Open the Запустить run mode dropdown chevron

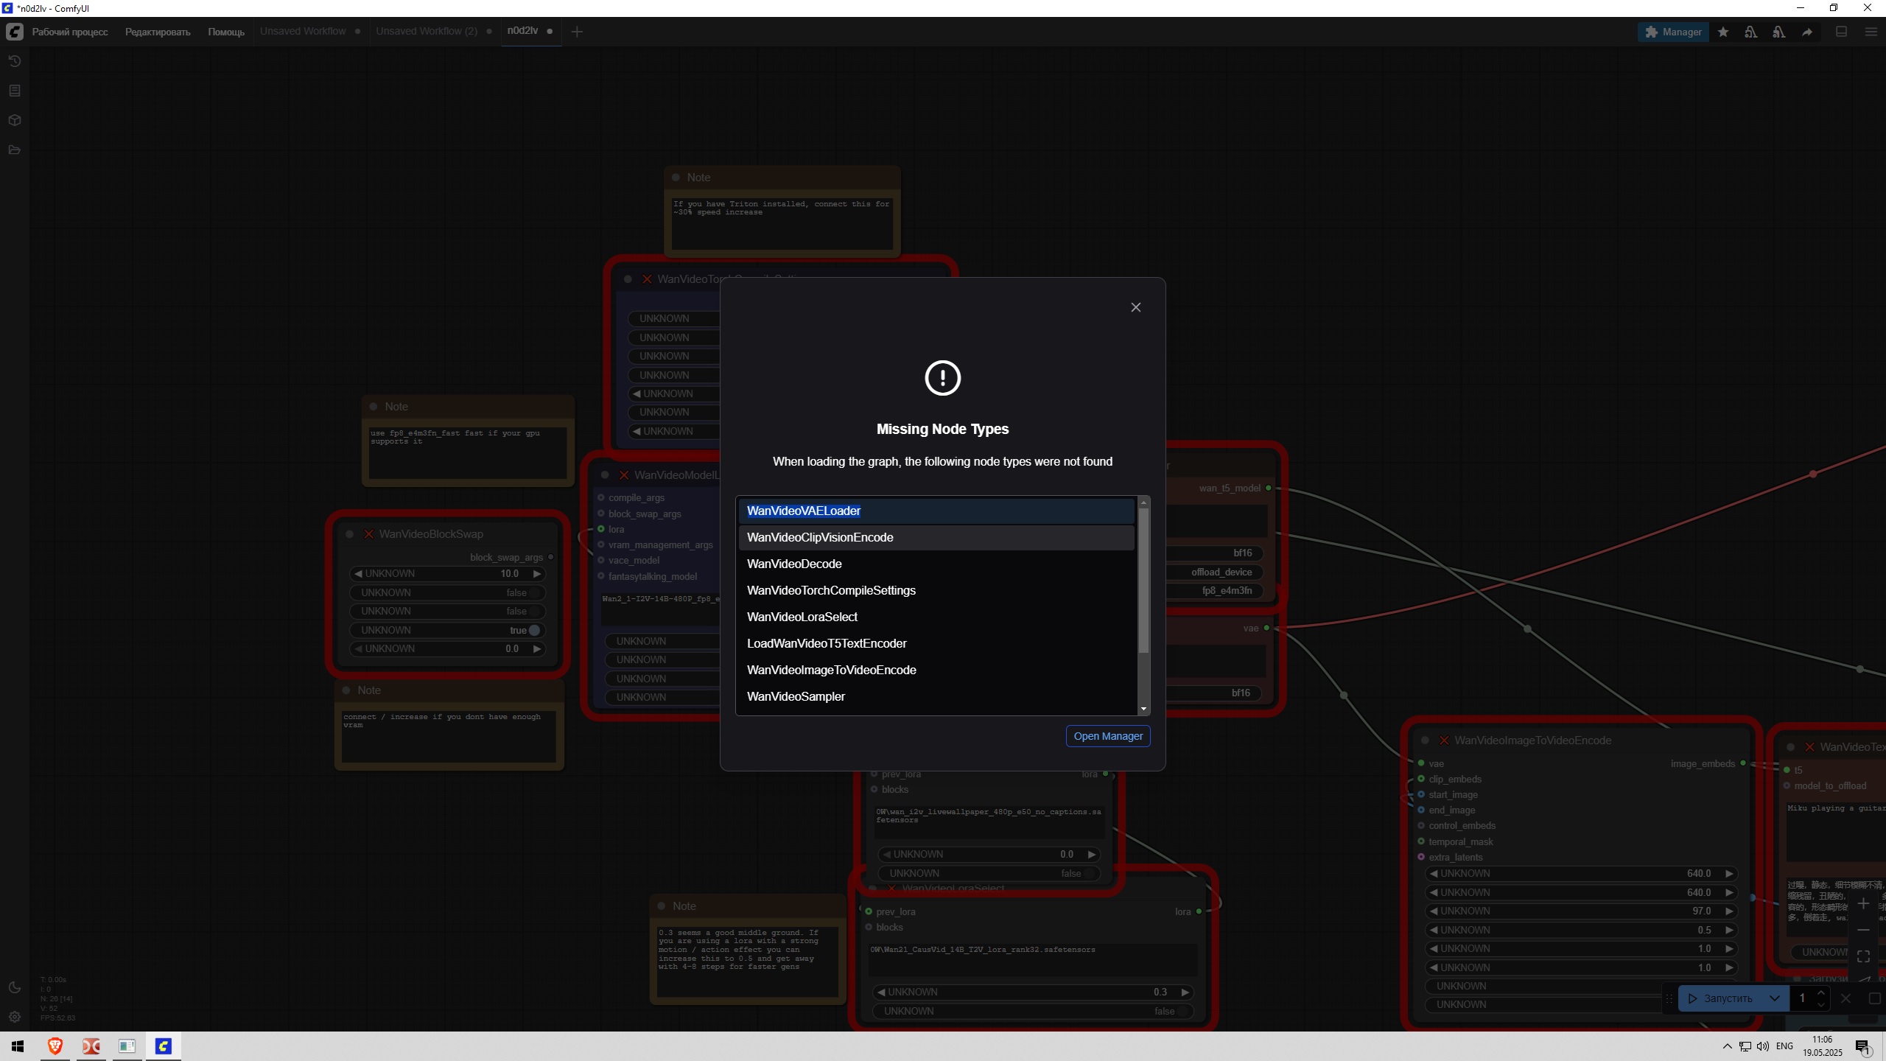1775,998
